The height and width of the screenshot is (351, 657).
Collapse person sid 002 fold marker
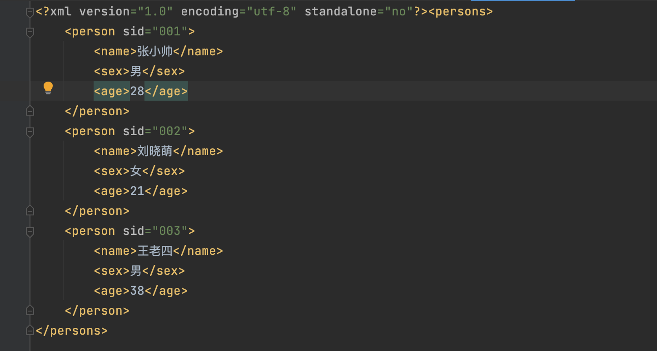pos(30,132)
